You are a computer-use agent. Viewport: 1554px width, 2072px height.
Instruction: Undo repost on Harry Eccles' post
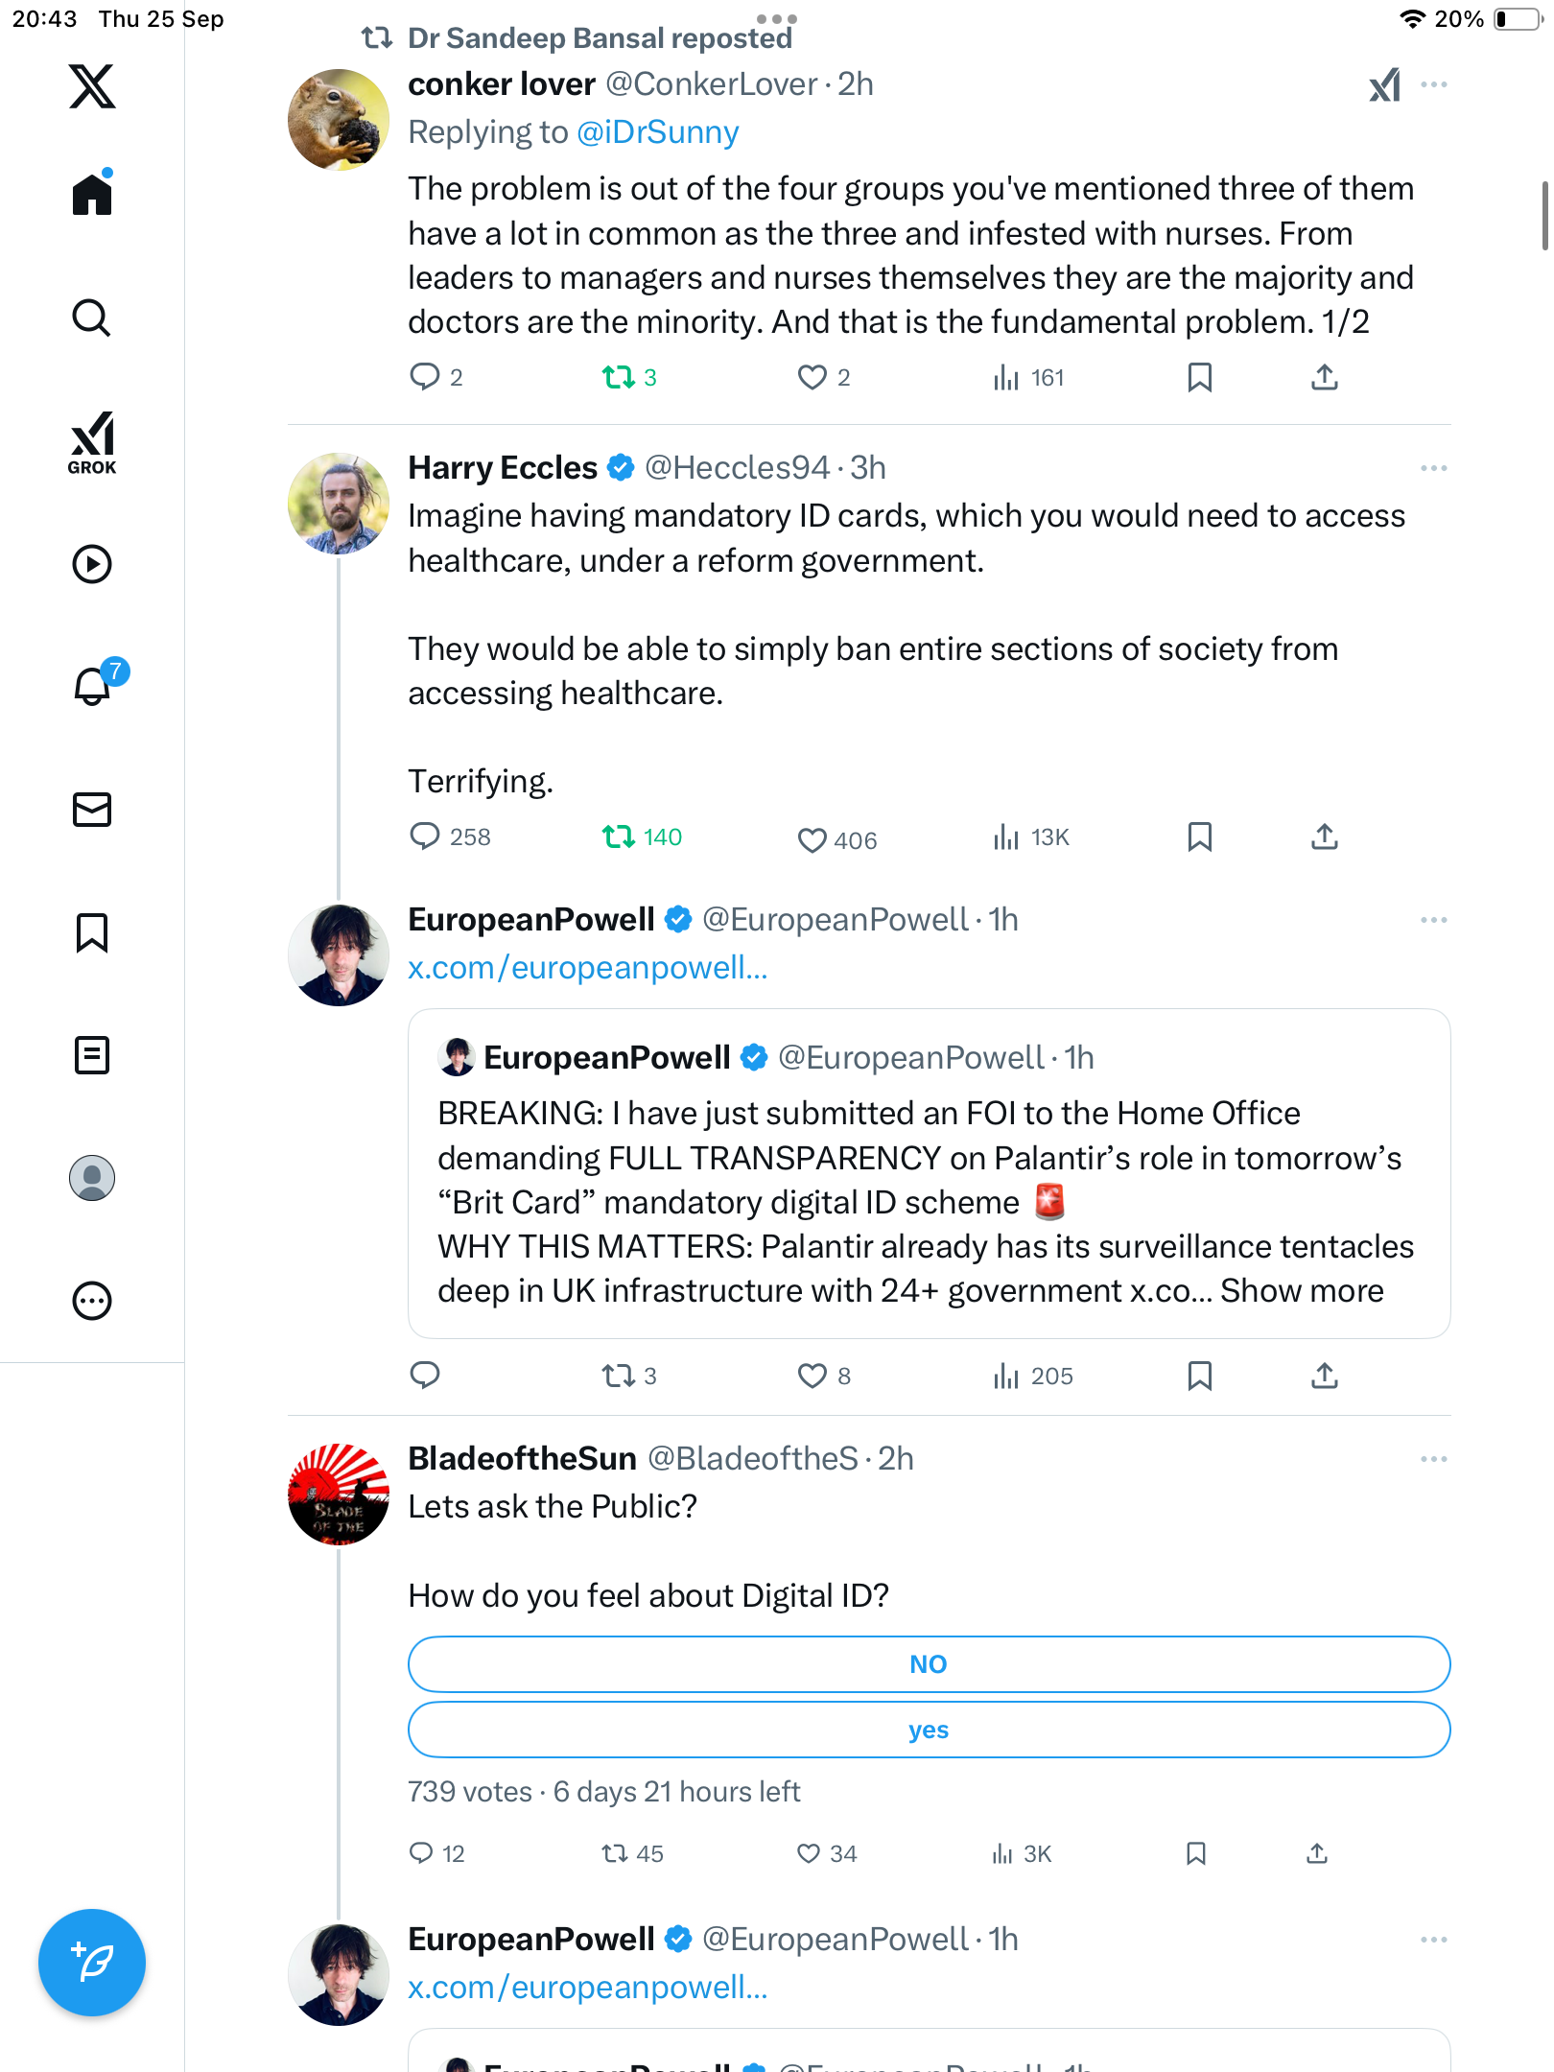[619, 837]
